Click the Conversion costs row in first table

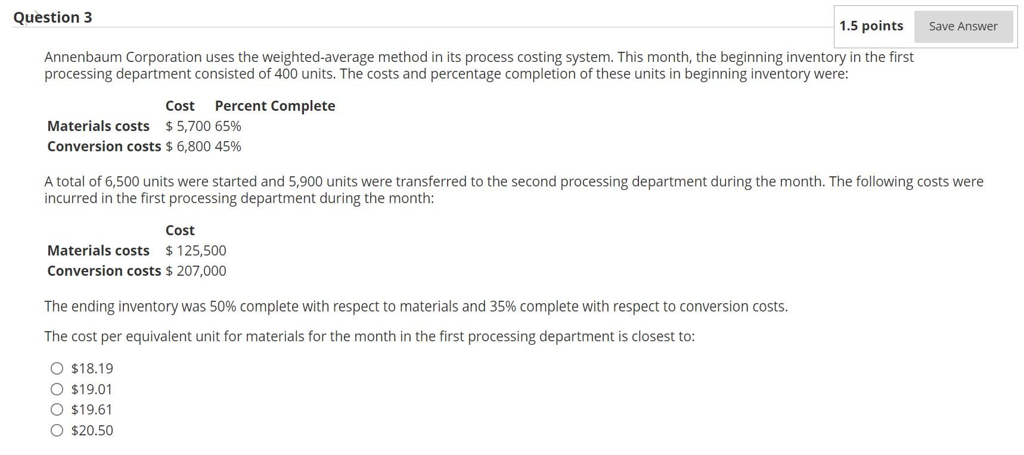coord(104,146)
